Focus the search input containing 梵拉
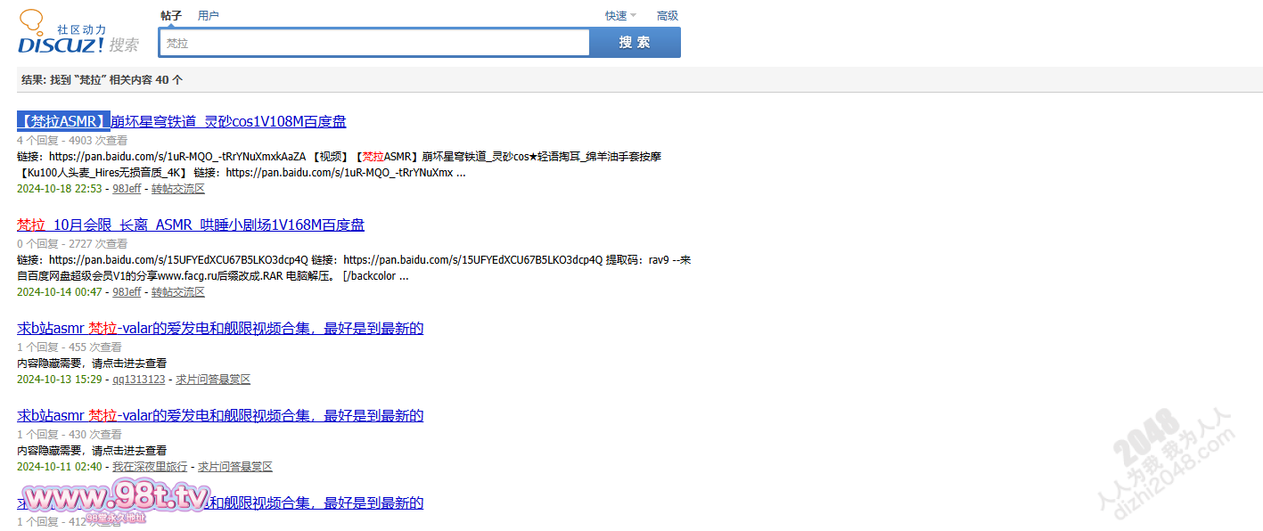The height and width of the screenshot is (531, 1263). [374, 43]
